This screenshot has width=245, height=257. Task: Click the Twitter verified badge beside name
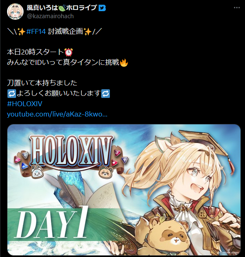pyautogui.click(x=102, y=8)
